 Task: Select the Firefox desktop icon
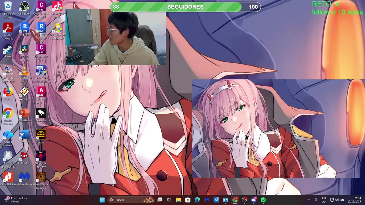point(8,94)
